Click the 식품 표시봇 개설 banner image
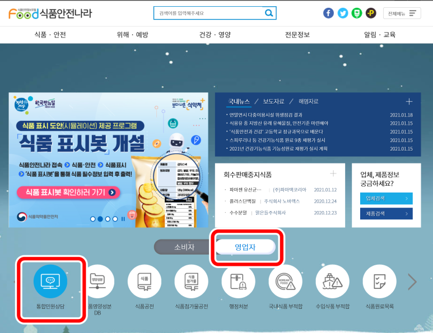Screen dimensions: 433x333 [108, 160]
